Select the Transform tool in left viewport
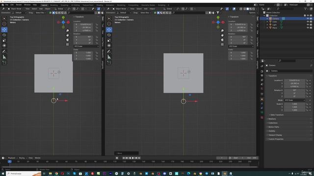 pyautogui.click(x=4, y=45)
